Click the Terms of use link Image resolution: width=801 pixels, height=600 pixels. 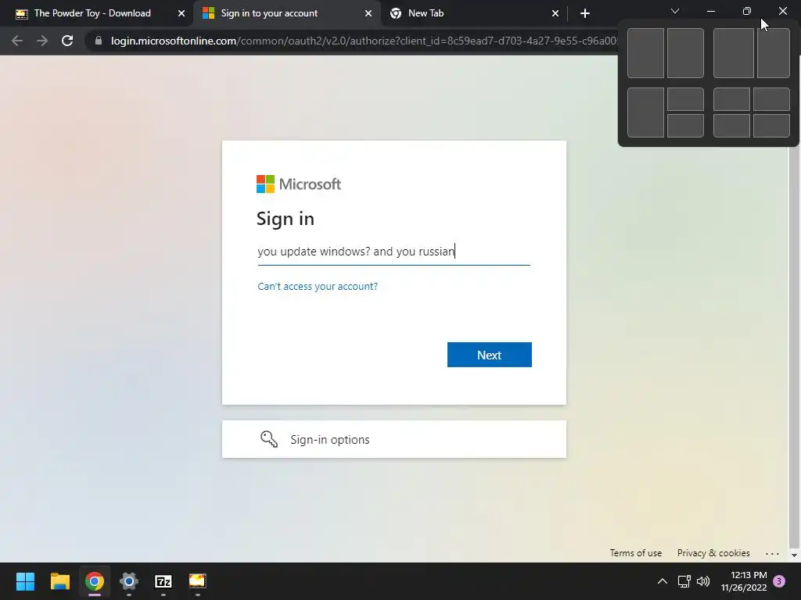click(x=635, y=553)
